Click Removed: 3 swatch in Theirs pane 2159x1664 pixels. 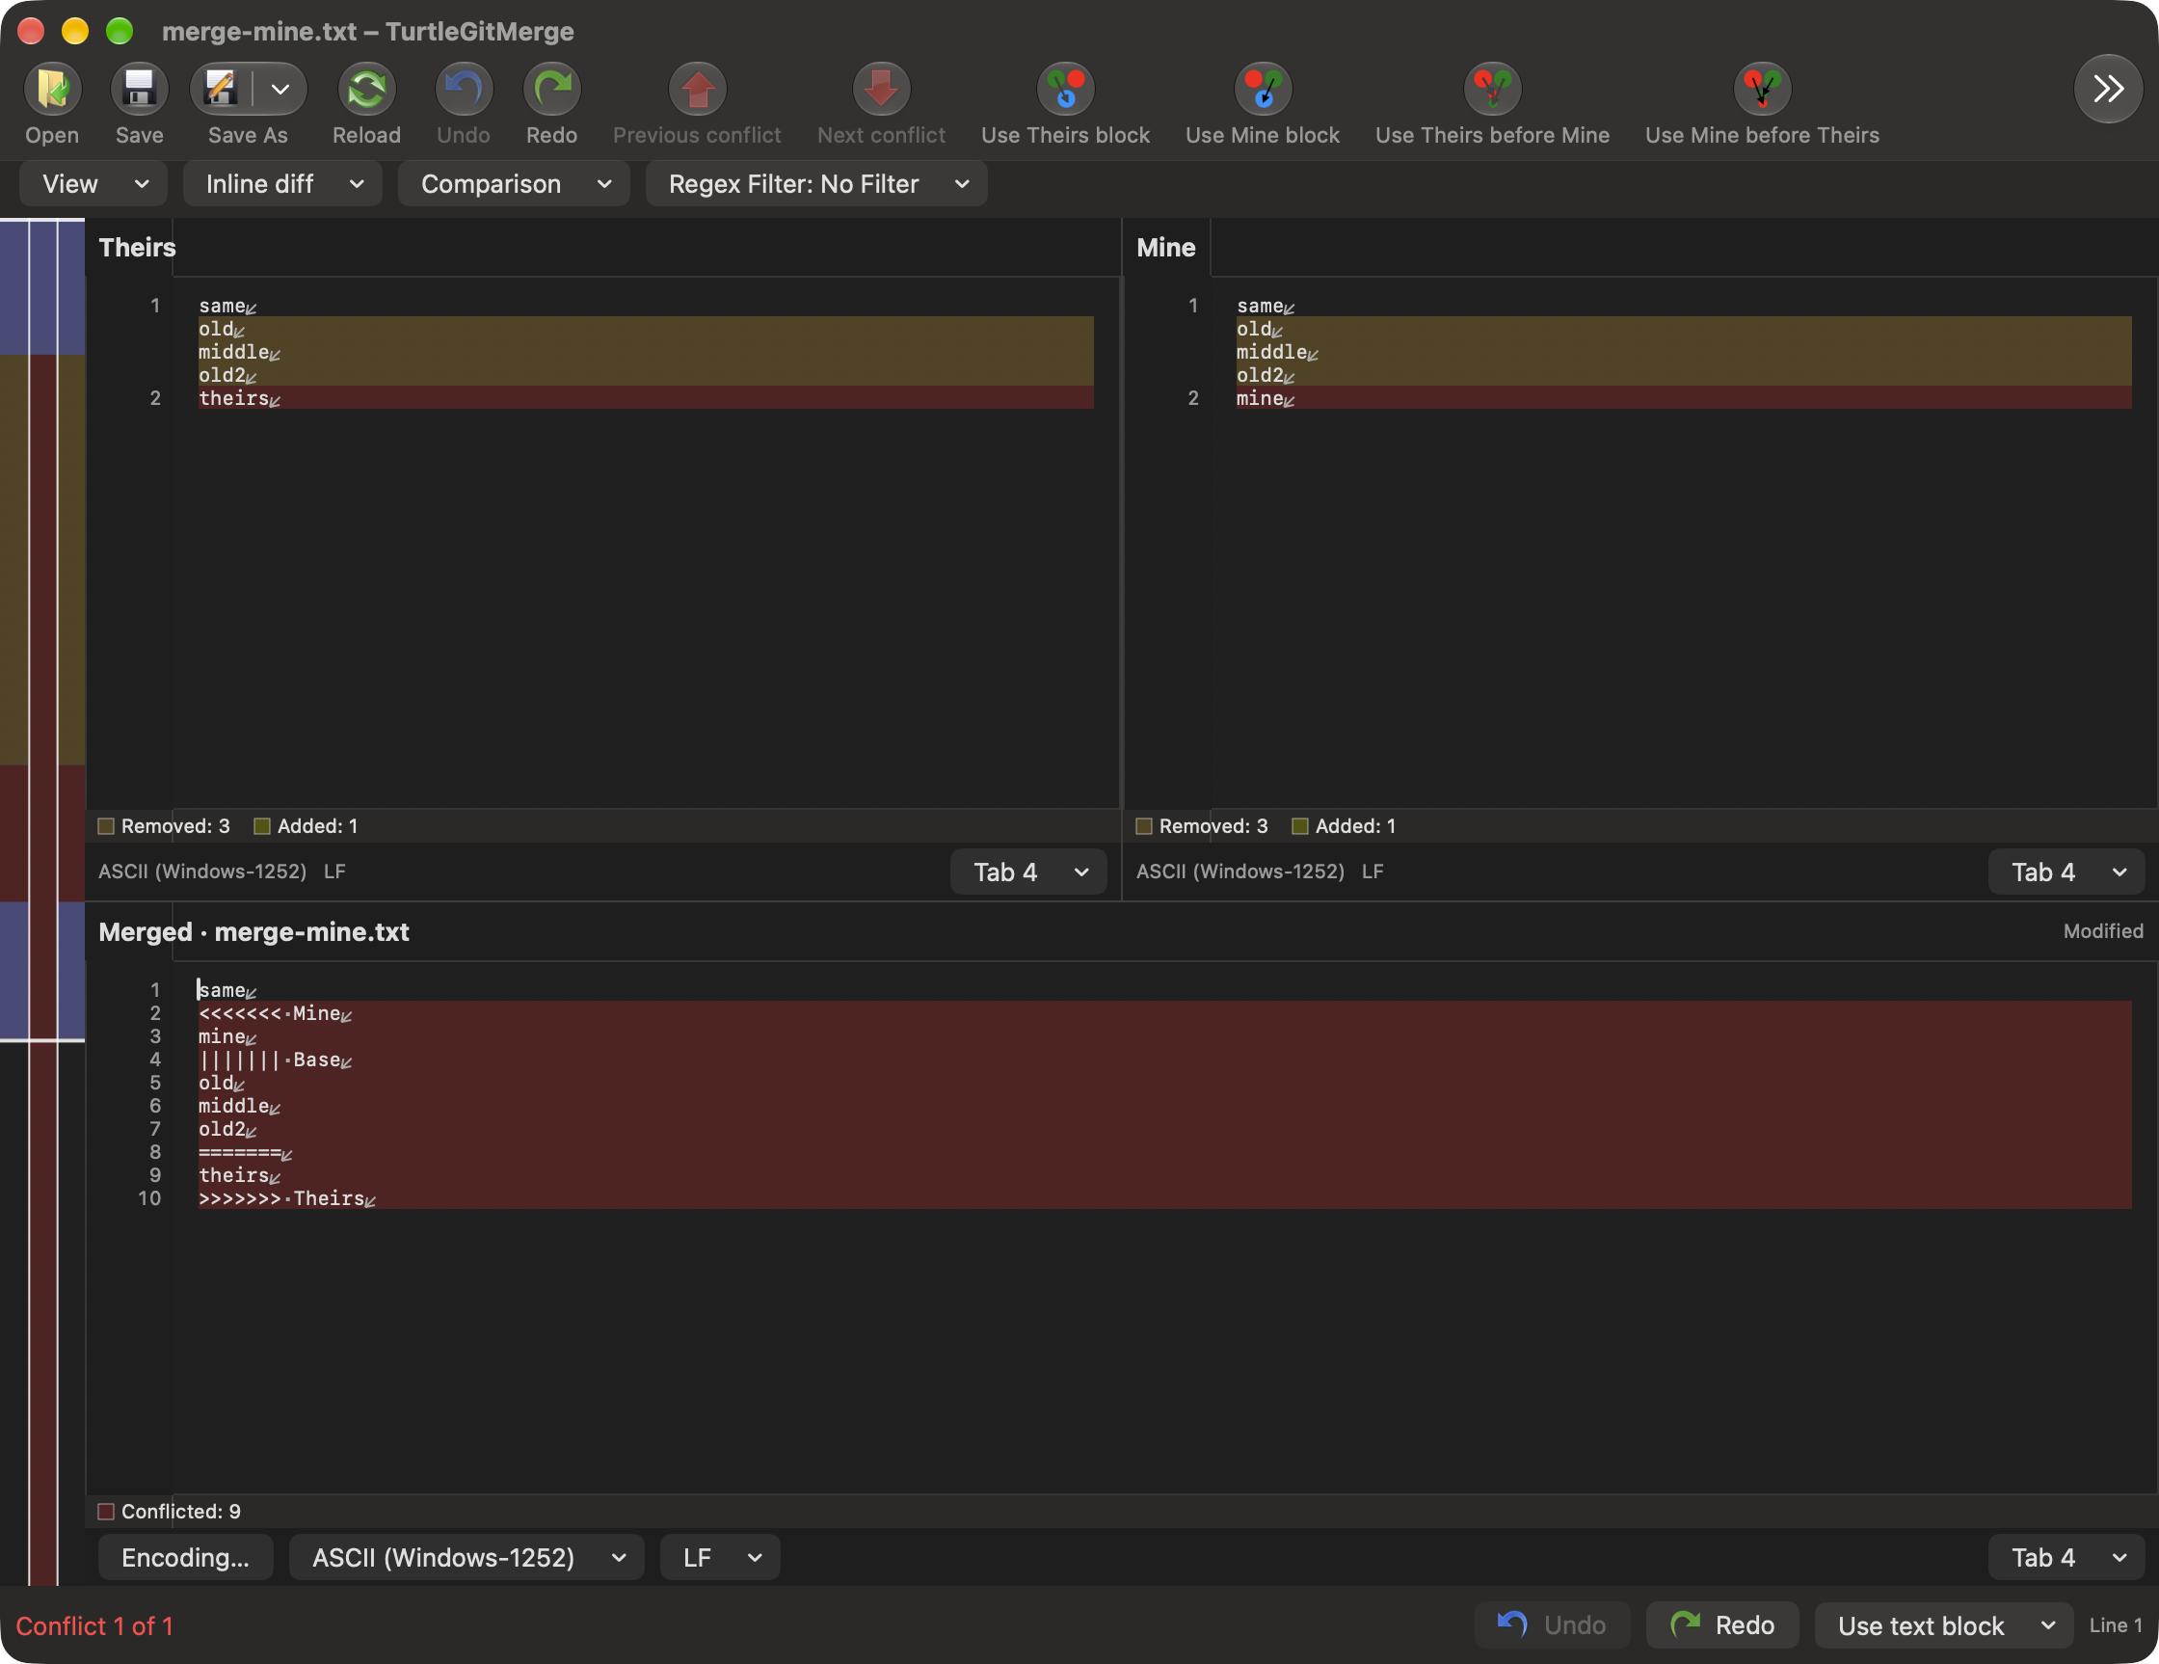pyautogui.click(x=107, y=826)
